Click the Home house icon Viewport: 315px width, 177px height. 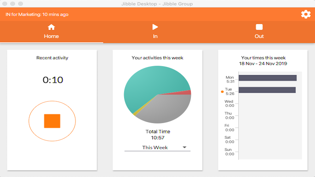point(51,27)
